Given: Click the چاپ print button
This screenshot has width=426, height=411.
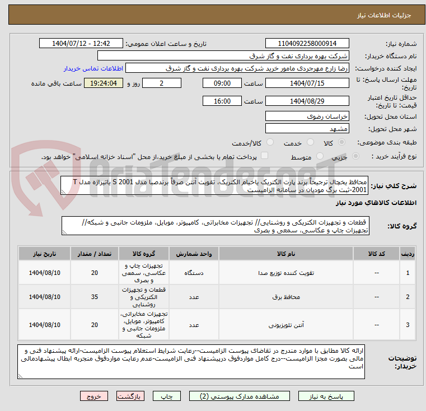Looking at the screenshot, I should (x=167, y=396).
